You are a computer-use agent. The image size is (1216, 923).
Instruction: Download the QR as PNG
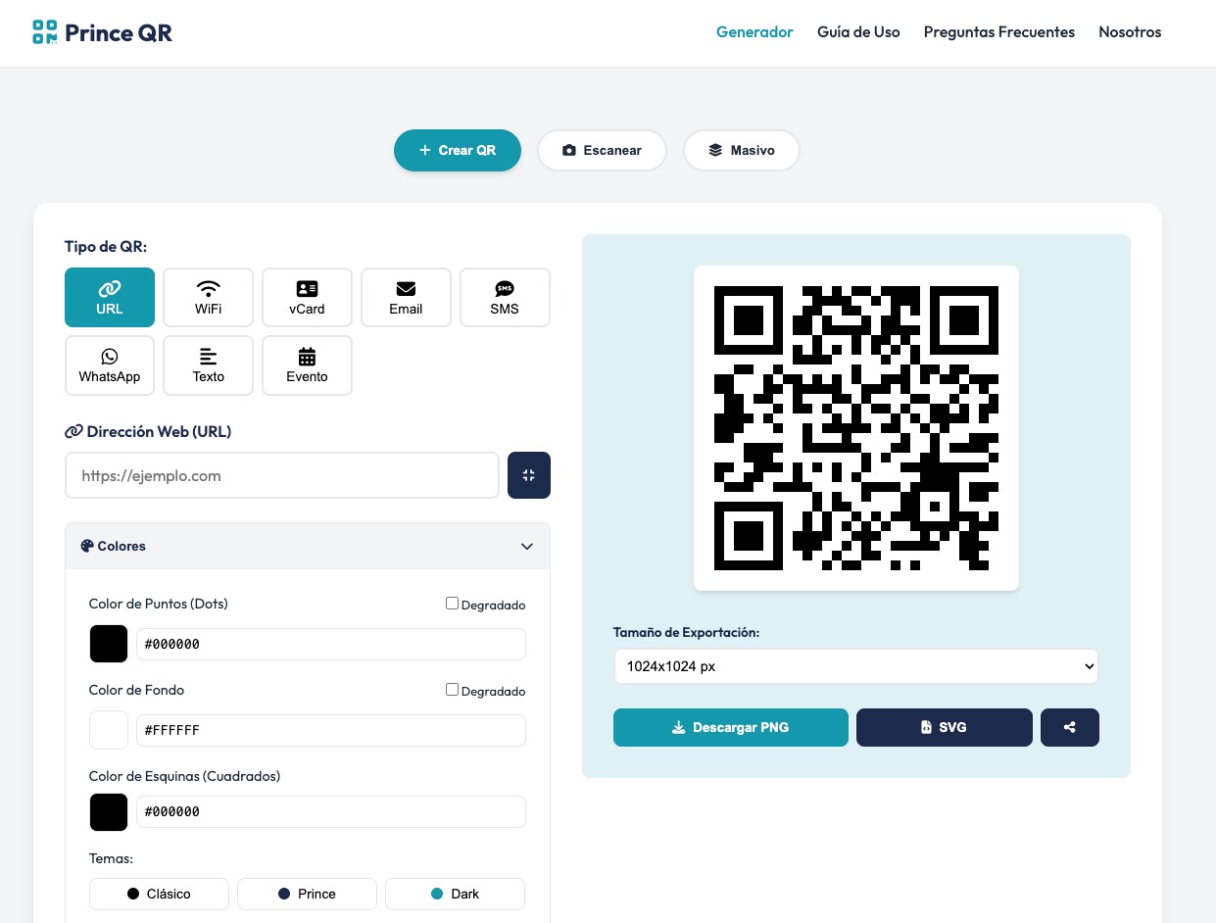pos(730,727)
